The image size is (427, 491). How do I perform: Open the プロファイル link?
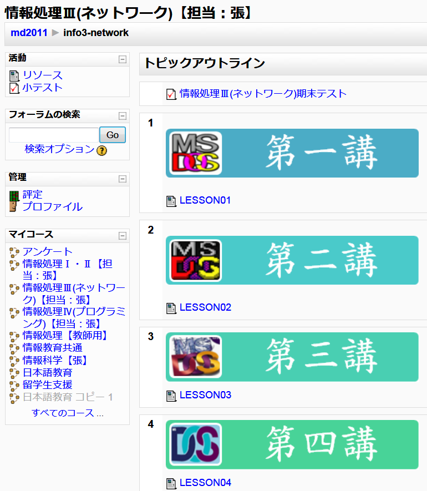click(52, 207)
